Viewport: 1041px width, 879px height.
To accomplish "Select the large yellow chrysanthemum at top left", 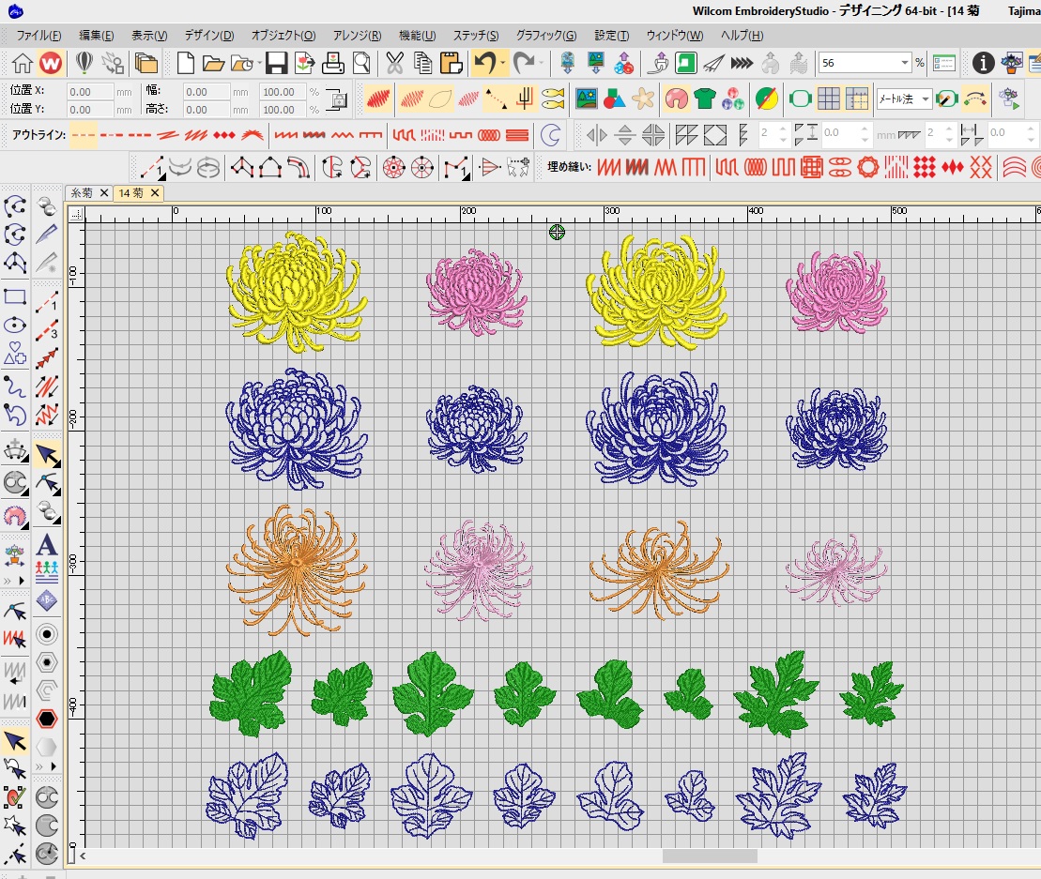I will (296, 292).
